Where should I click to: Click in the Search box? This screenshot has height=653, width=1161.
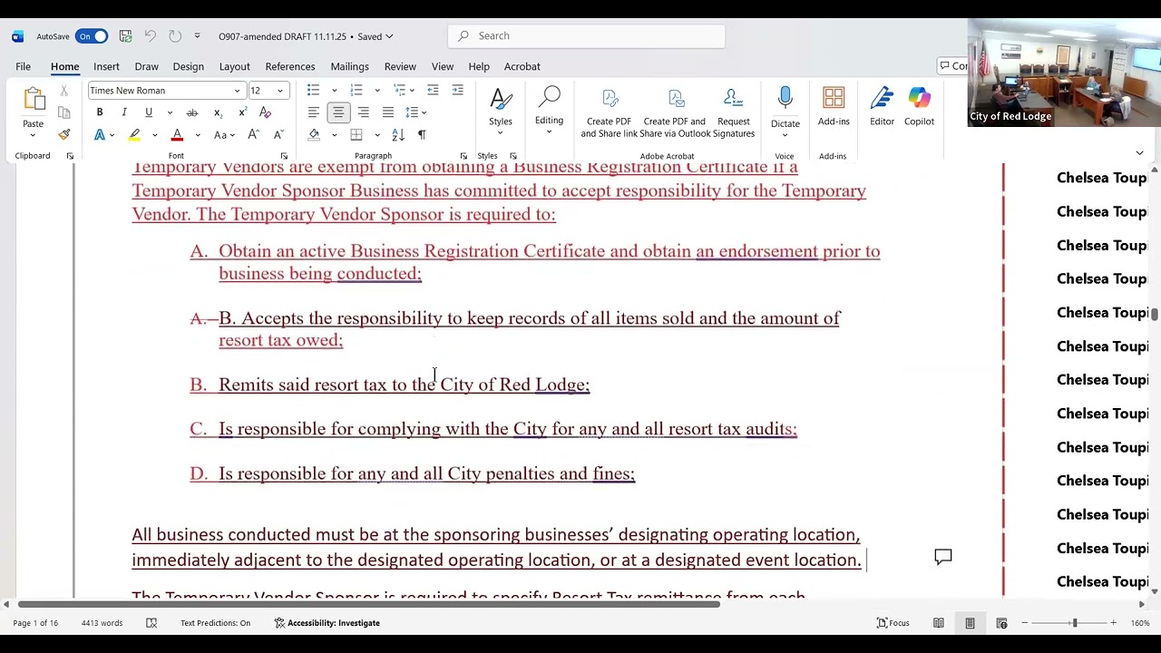coord(586,36)
